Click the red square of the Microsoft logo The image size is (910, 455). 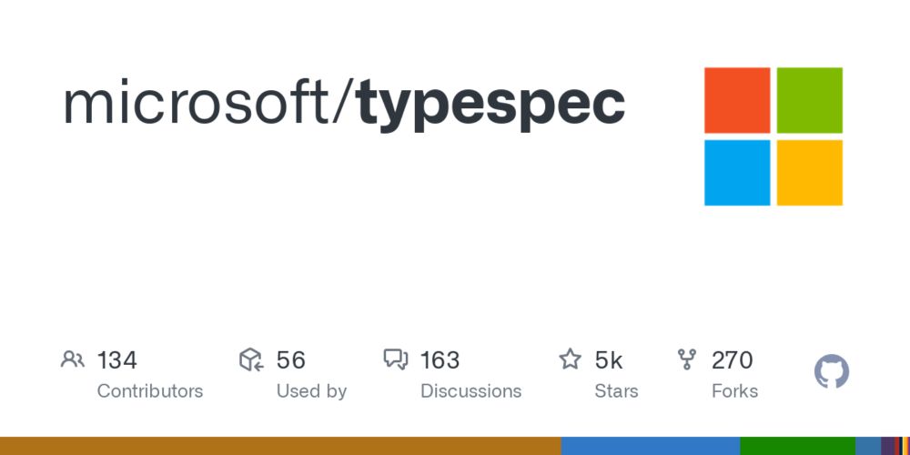coord(737,100)
